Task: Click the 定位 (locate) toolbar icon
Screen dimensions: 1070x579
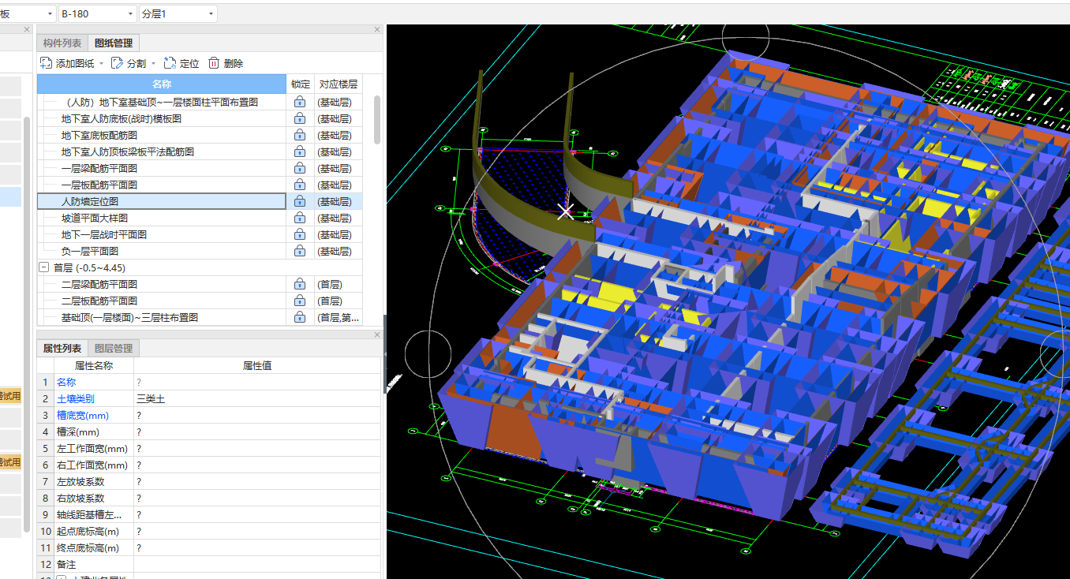Action: click(170, 63)
